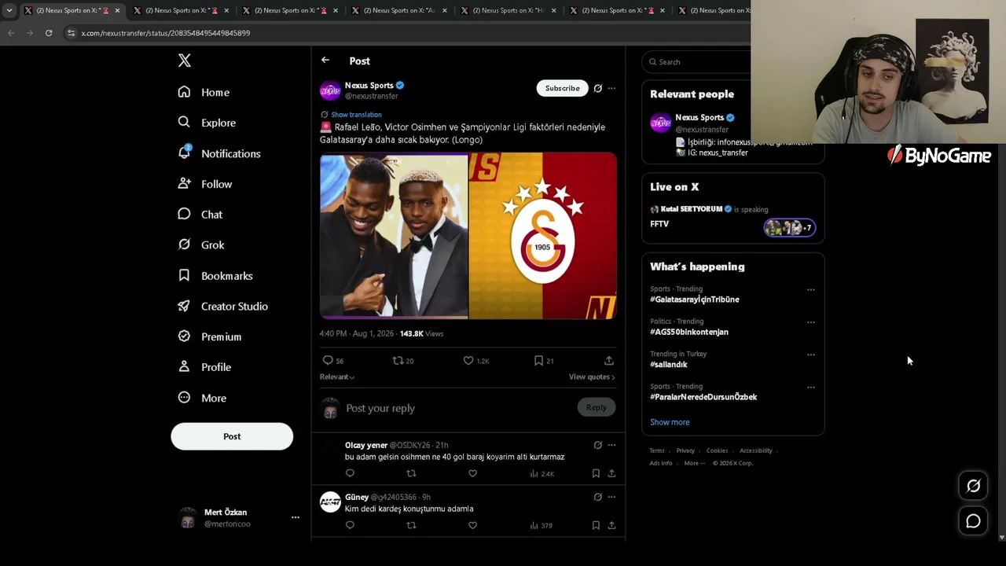
Task: Repost the Nexus Sports post with 20 reposts
Action: [398, 361]
